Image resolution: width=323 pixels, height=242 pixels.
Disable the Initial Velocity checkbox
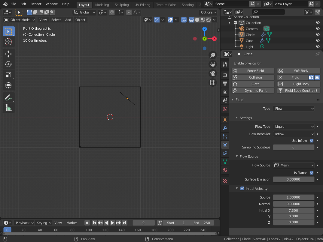click(242, 189)
